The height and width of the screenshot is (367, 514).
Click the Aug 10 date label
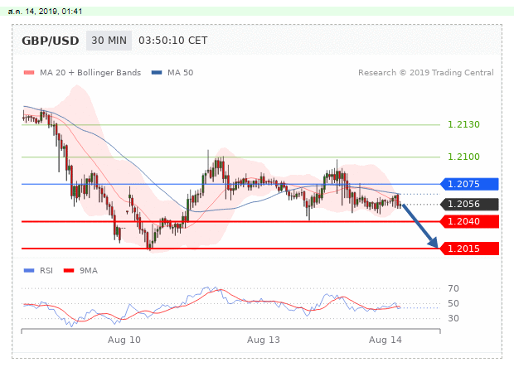[124, 340]
